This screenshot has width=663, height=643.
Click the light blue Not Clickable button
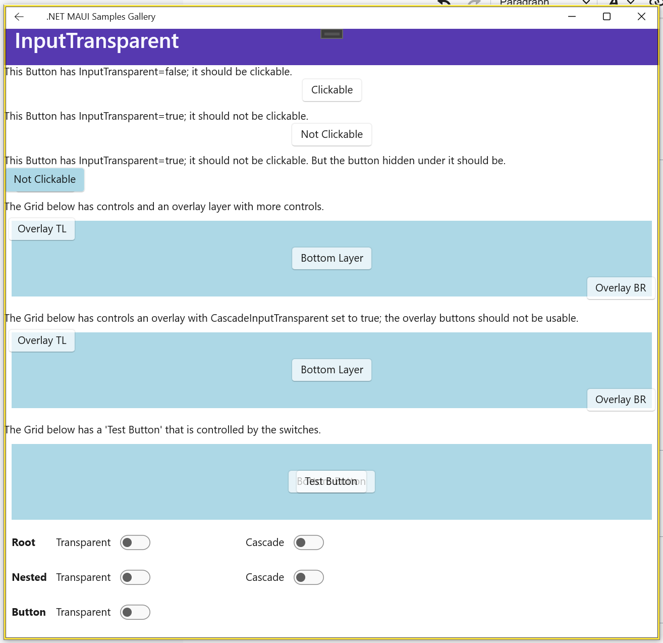[x=45, y=179]
